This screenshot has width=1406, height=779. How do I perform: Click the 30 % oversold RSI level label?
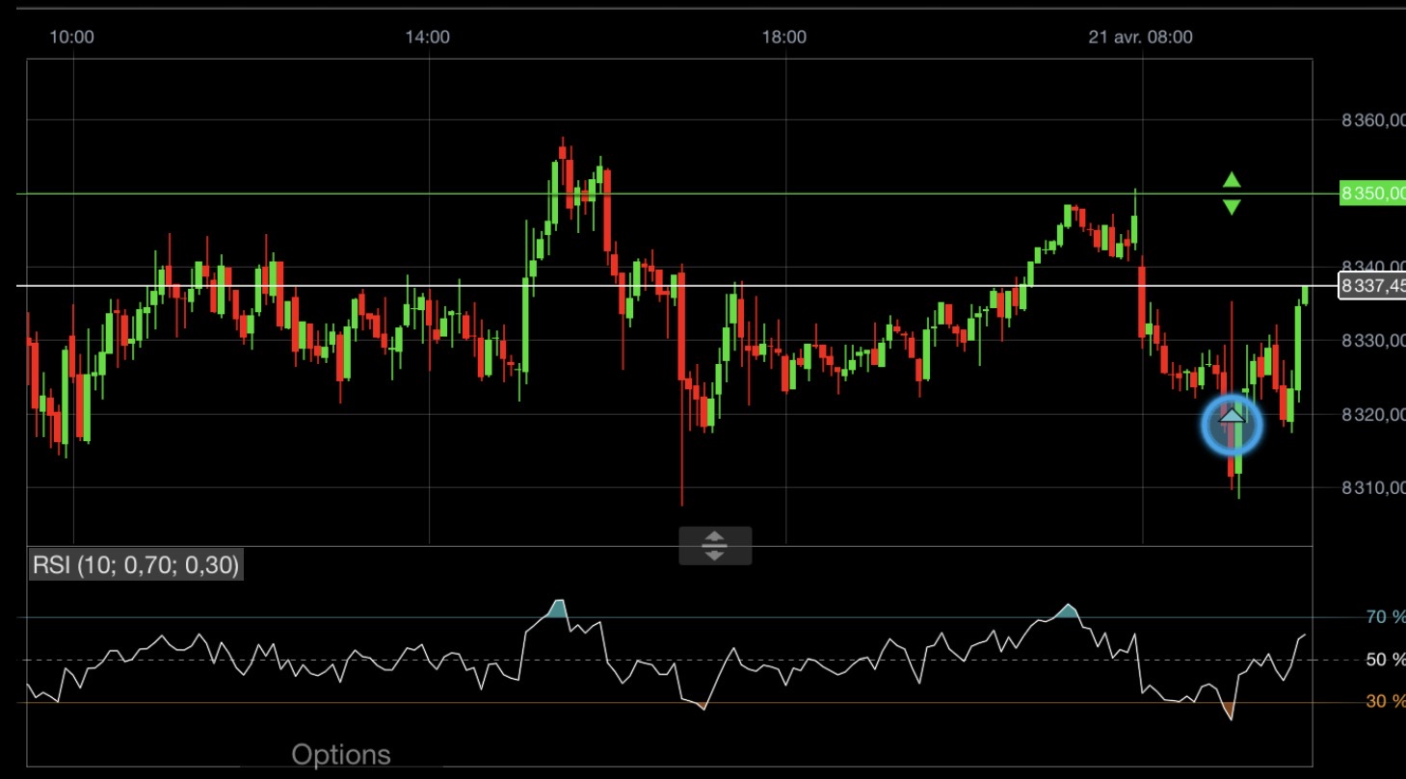1386,702
